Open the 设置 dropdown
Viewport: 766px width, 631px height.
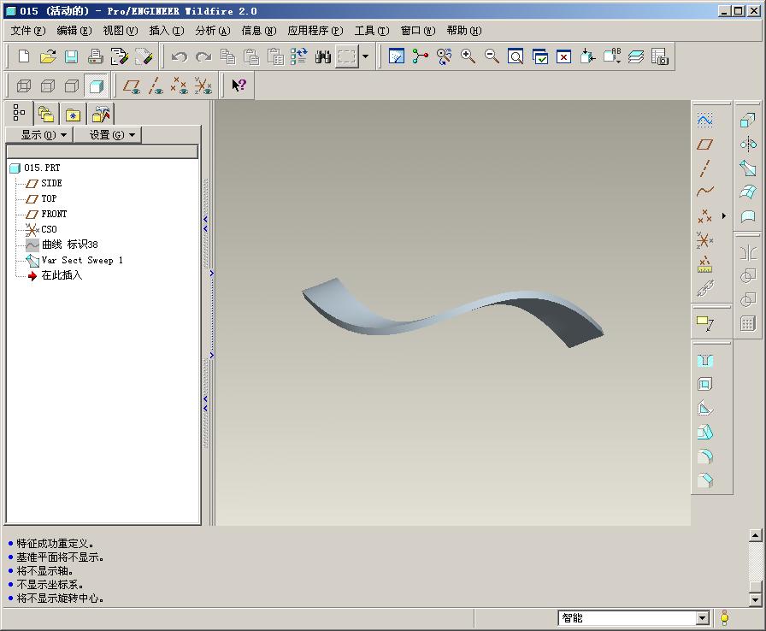point(108,135)
